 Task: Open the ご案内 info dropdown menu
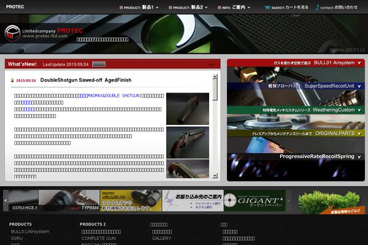click(234, 7)
